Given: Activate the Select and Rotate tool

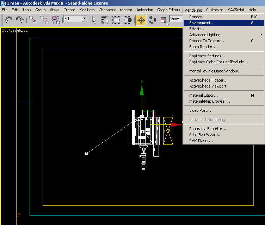Looking at the screenshot, I should pyautogui.click(x=152, y=20).
